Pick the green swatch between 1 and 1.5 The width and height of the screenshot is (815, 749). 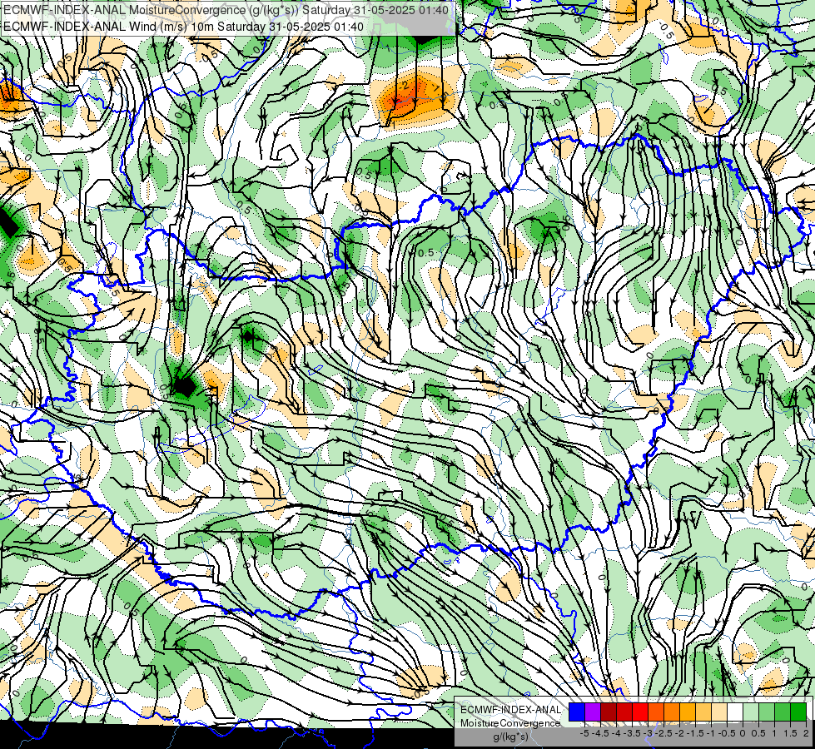(x=783, y=712)
